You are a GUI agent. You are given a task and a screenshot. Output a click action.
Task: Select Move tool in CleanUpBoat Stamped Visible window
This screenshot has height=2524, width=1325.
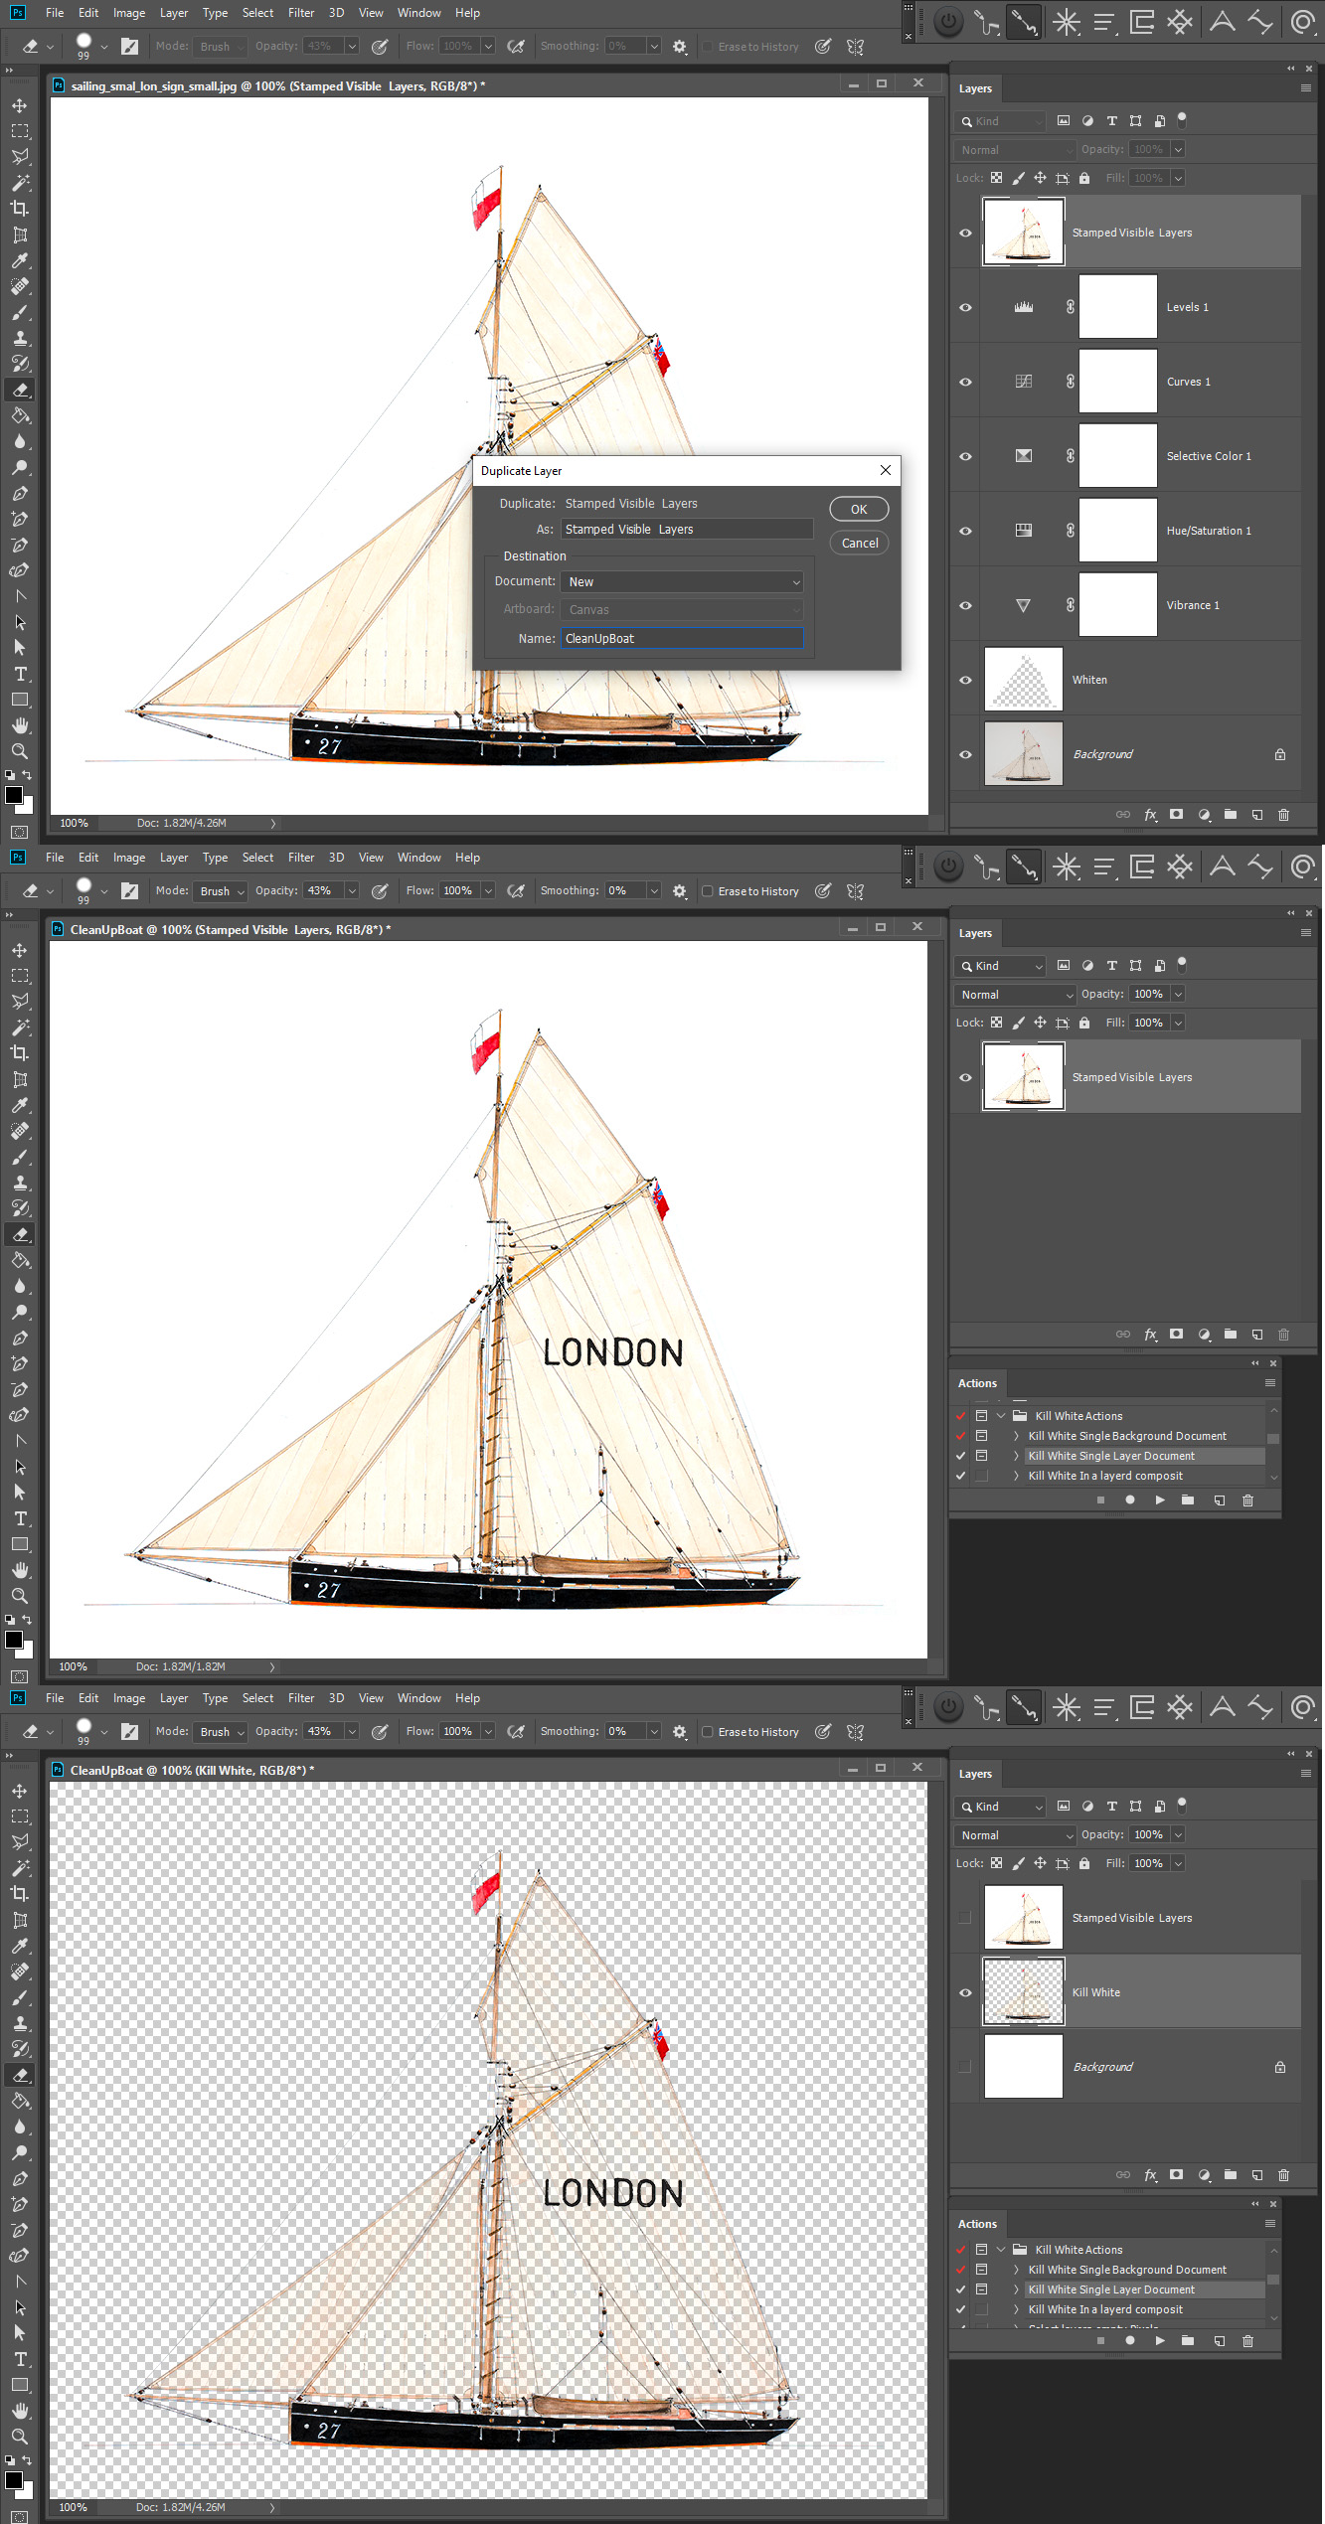pyautogui.click(x=20, y=950)
